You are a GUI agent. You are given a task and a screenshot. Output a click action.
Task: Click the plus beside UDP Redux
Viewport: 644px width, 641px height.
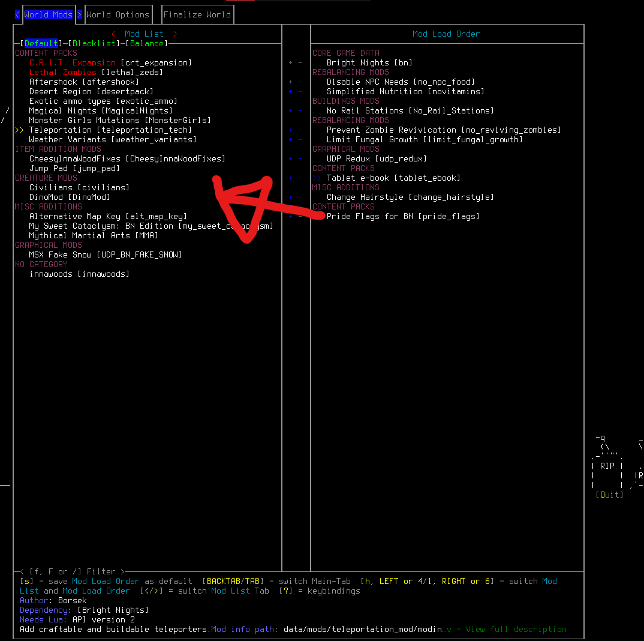[290, 158]
